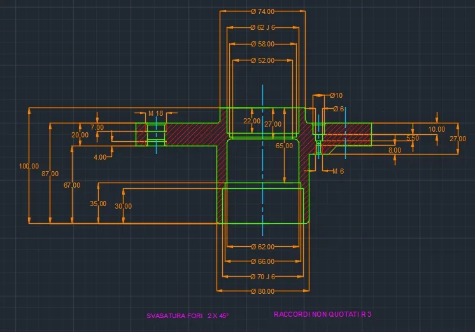Click the Ø 62 J 6 dimension label
Screen dimensions: 475x332
click(262, 28)
